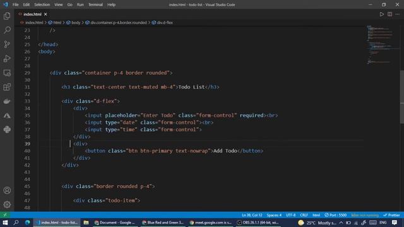Open the Run and Debug view
The height and width of the screenshot is (227, 404).
7,59
